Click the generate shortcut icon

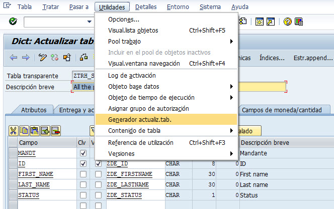click(x=271, y=22)
